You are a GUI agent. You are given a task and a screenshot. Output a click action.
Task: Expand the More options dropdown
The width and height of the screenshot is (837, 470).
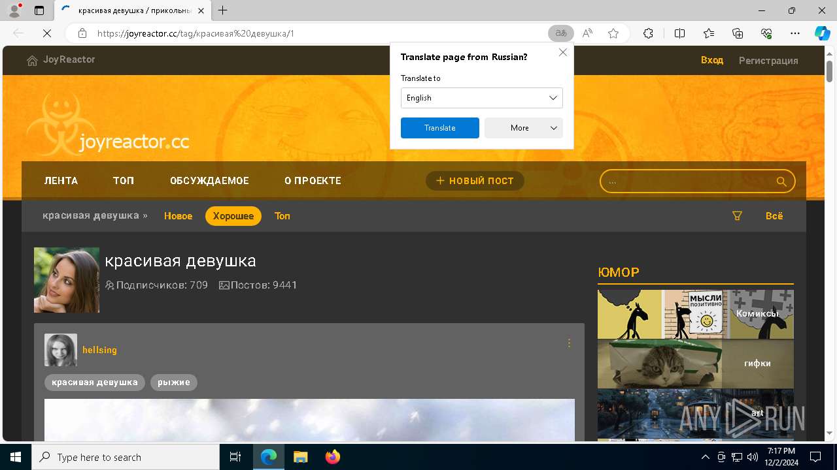click(524, 128)
